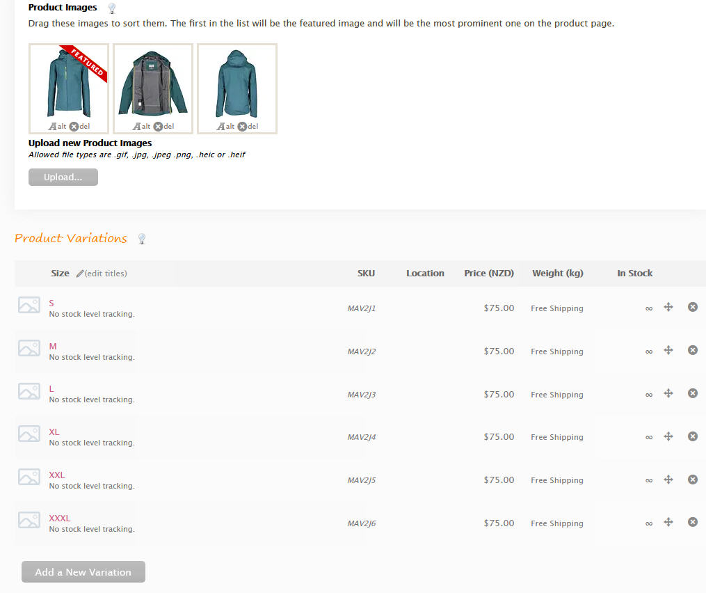Delete the open jacket image
This screenshot has height=593, width=706.
(x=164, y=127)
